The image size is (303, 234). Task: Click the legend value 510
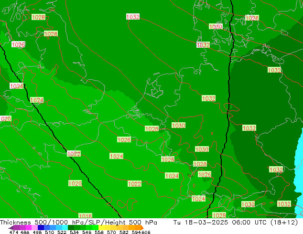pos(50,232)
